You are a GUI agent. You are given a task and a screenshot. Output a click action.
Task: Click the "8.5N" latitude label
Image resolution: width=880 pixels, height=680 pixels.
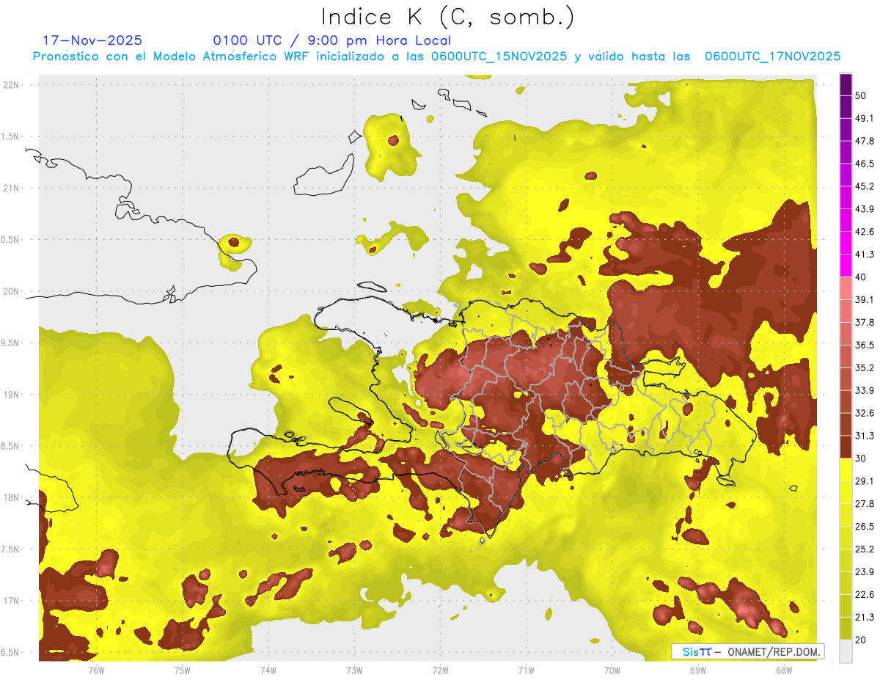pyautogui.click(x=11, y=446)
